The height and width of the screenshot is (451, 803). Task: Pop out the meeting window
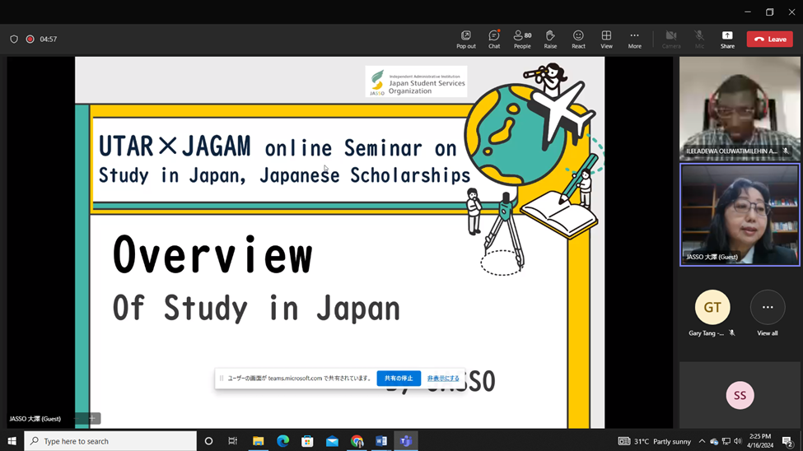465,40
